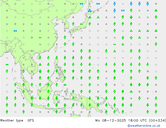Click the green drizzle symbol on Honshu, Japan
Viewport: 166px width, 128px height.
(81, 24)
